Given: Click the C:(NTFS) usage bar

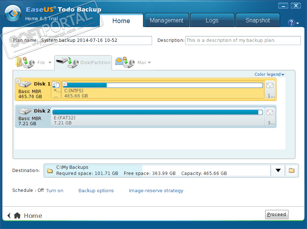Looking at the screenshot, I should coord(163,85).
